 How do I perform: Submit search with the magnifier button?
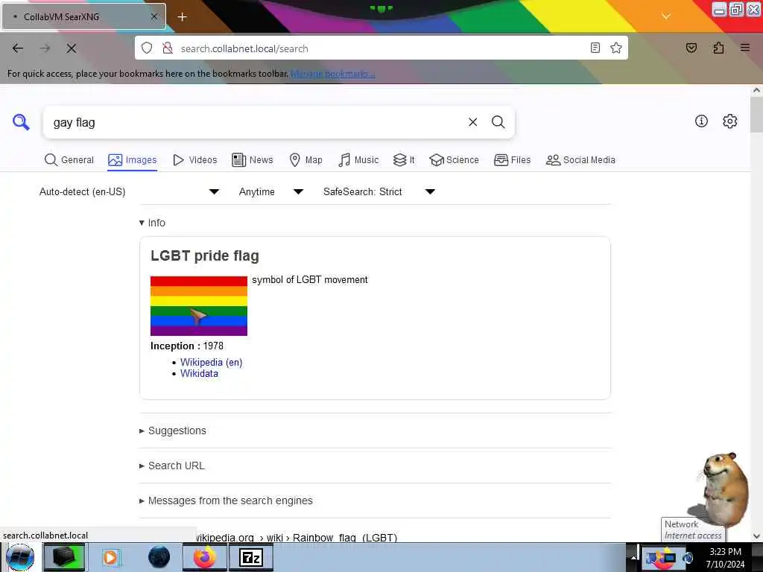pos(498,122)
